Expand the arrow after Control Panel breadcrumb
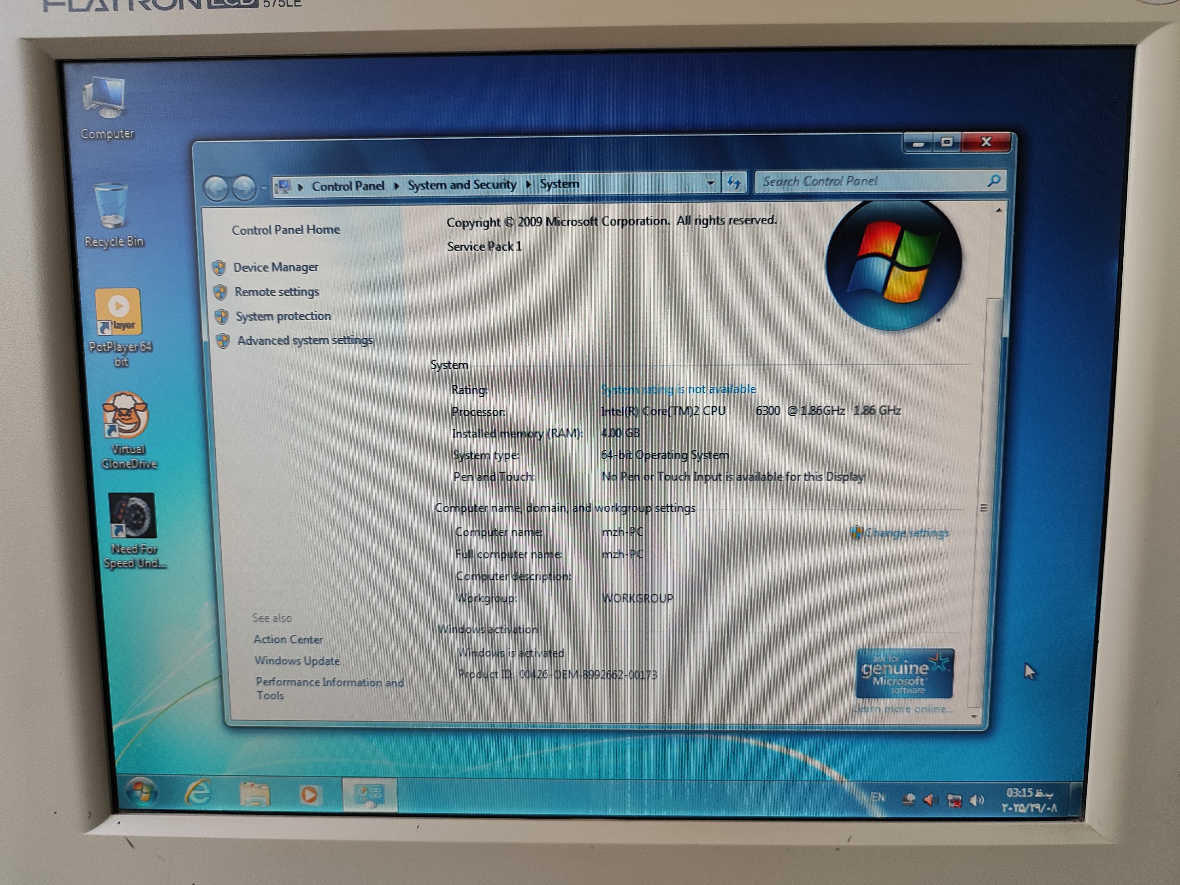 pos(396,186)
